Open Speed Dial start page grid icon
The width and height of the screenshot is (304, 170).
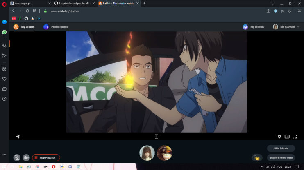[x=34, y=11]
